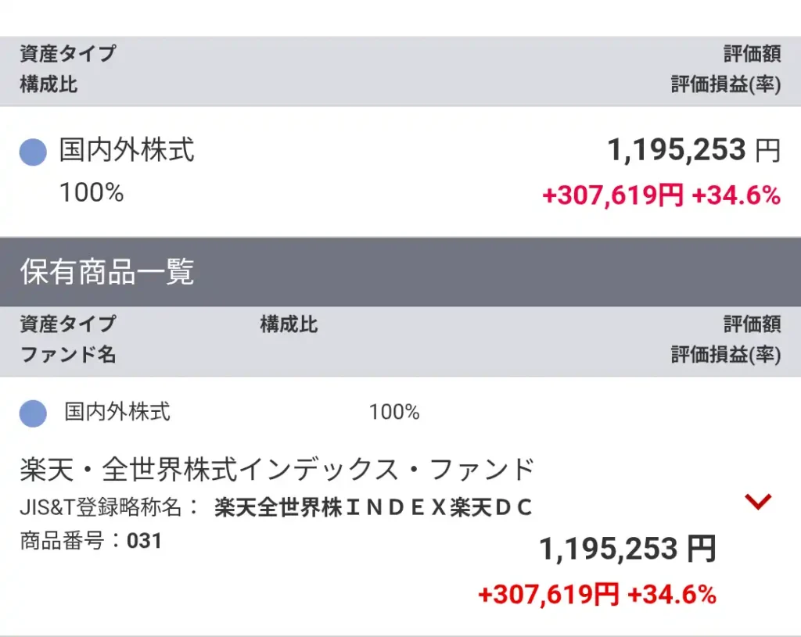This screenshot has width=801, height=637.
Task: Click the 商品番号：031 product number
Action: pyautogui.click(x=91, y=541)
